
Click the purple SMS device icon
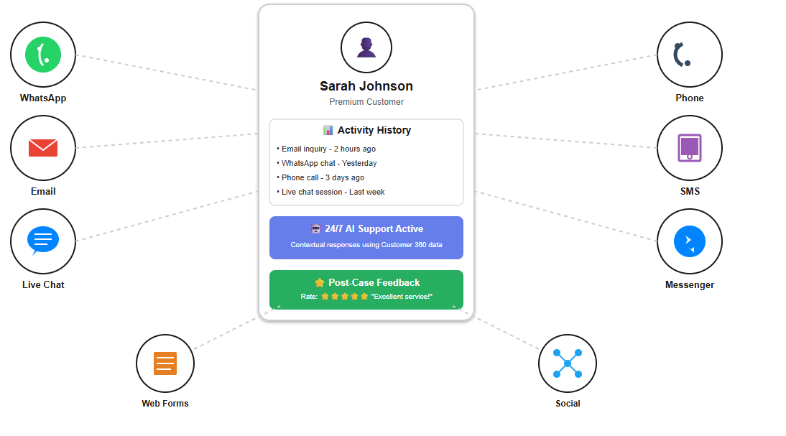pos(689,148)
